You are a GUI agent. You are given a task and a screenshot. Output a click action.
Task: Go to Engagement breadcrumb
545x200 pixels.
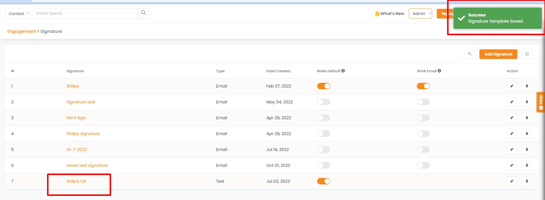click(21, 31)
